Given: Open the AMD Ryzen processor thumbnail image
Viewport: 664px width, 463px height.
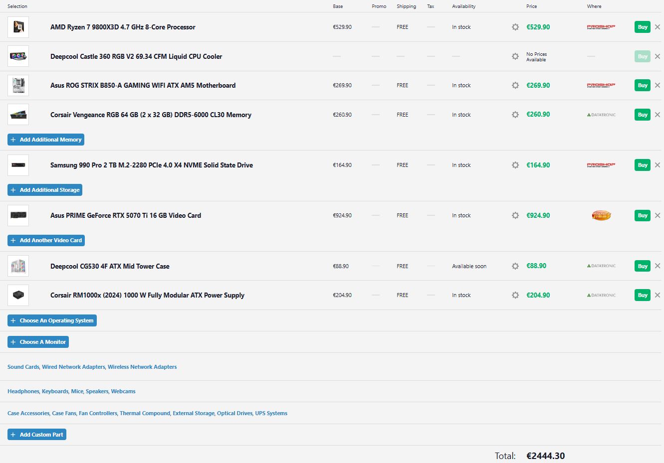Looking at the screenshot, I should coord(18,27).
